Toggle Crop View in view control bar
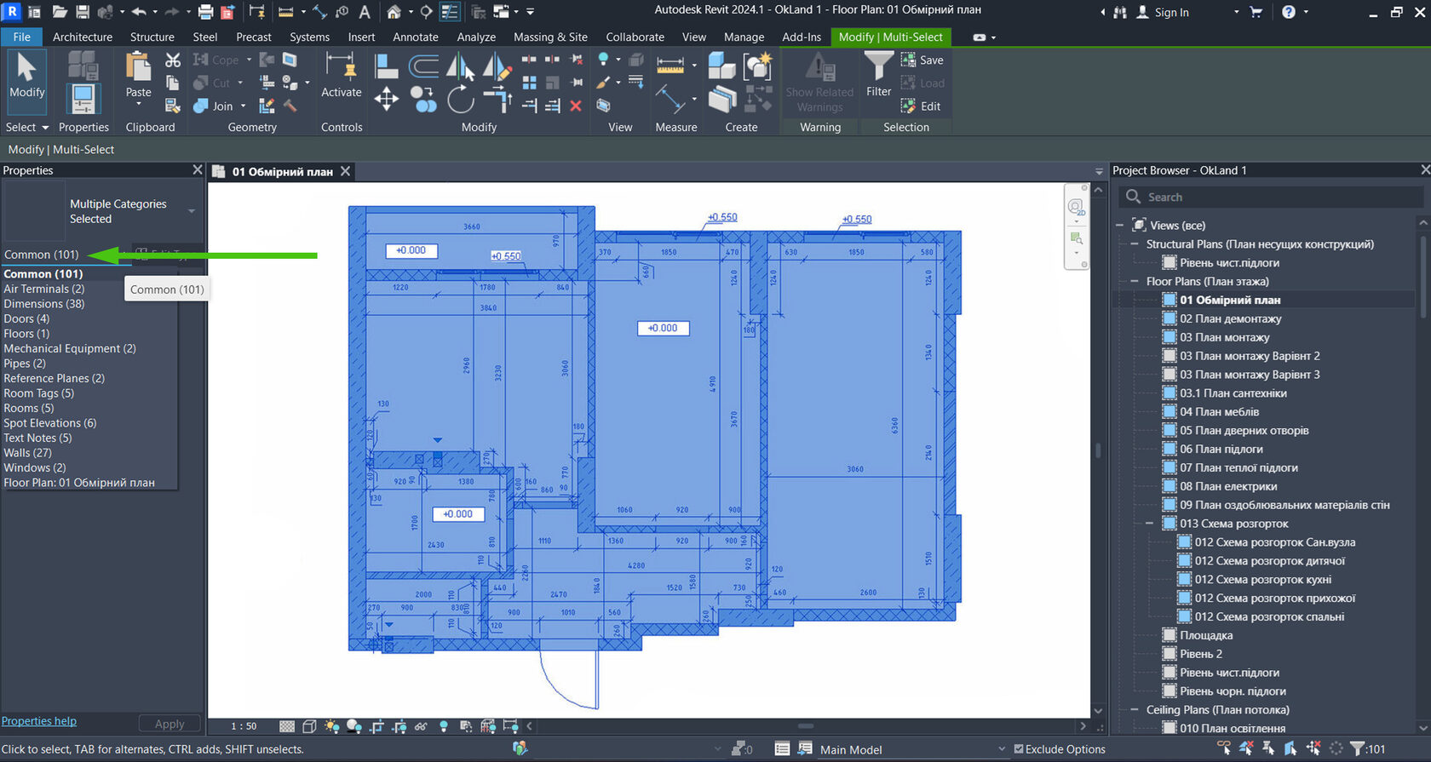Image resolution: width=1431 pixels, height=762 pixels. pos(376,726)
